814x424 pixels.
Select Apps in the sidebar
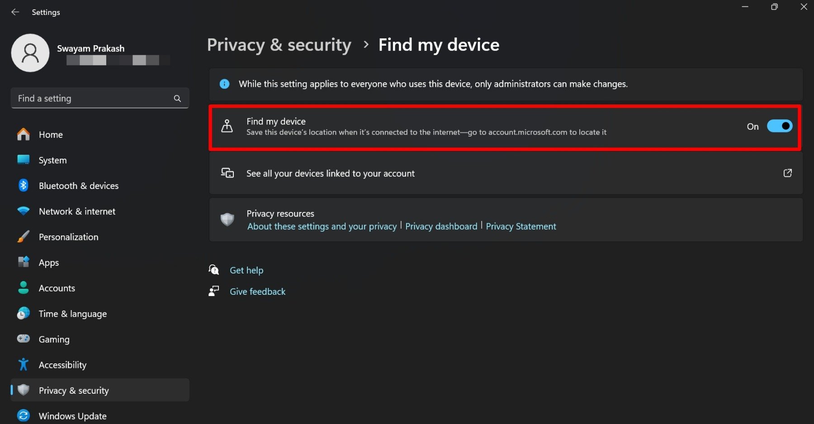pyautogui.click(x=48, y=262)
